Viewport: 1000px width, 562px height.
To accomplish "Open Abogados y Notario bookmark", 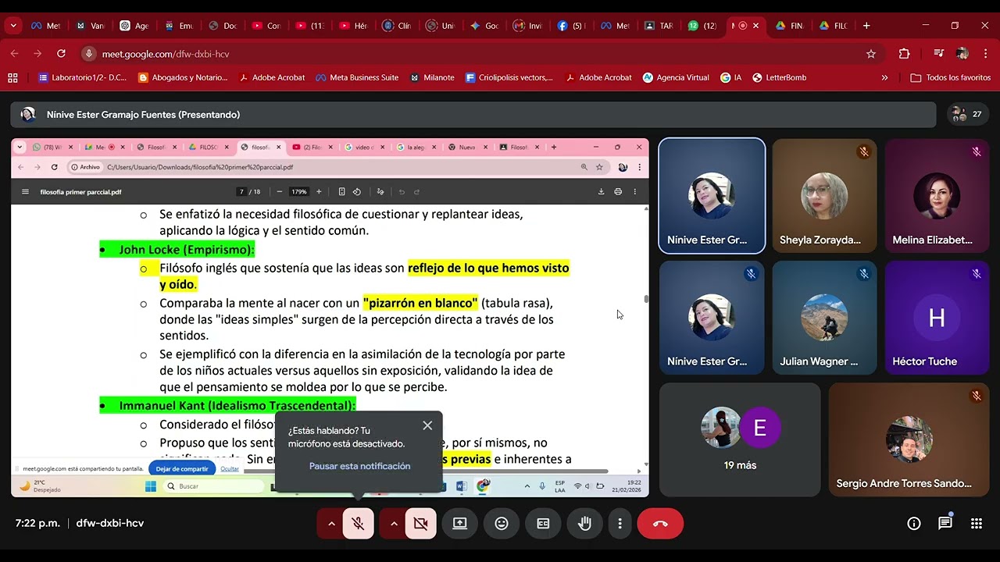I will pos(183,77).
